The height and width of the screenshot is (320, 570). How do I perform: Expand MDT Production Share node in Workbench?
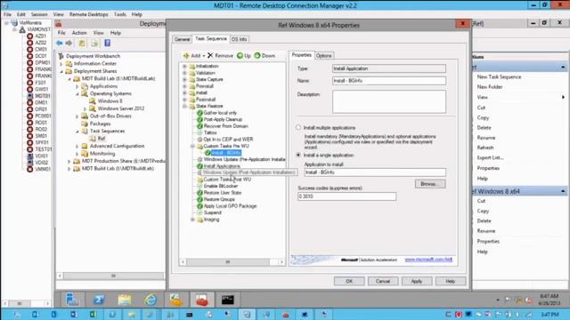[69, 161]
